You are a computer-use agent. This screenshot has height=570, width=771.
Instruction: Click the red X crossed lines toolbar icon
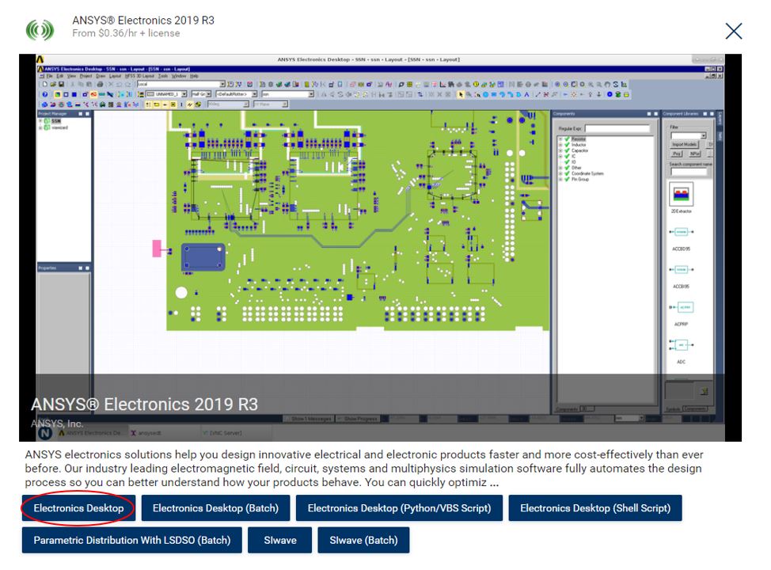(x=546, y=94)
